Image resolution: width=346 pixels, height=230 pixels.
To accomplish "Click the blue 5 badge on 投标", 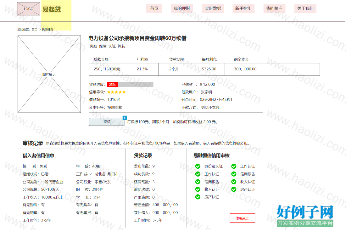I will coord(125,118).
